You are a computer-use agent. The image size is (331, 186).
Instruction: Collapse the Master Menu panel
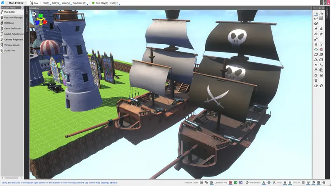tap(22, 7)
